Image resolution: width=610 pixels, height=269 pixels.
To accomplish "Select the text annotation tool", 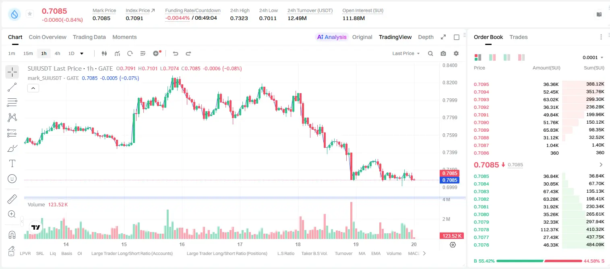I will click(12, 163).
